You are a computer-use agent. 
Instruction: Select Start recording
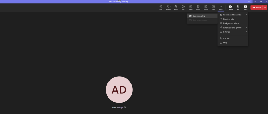199,16
